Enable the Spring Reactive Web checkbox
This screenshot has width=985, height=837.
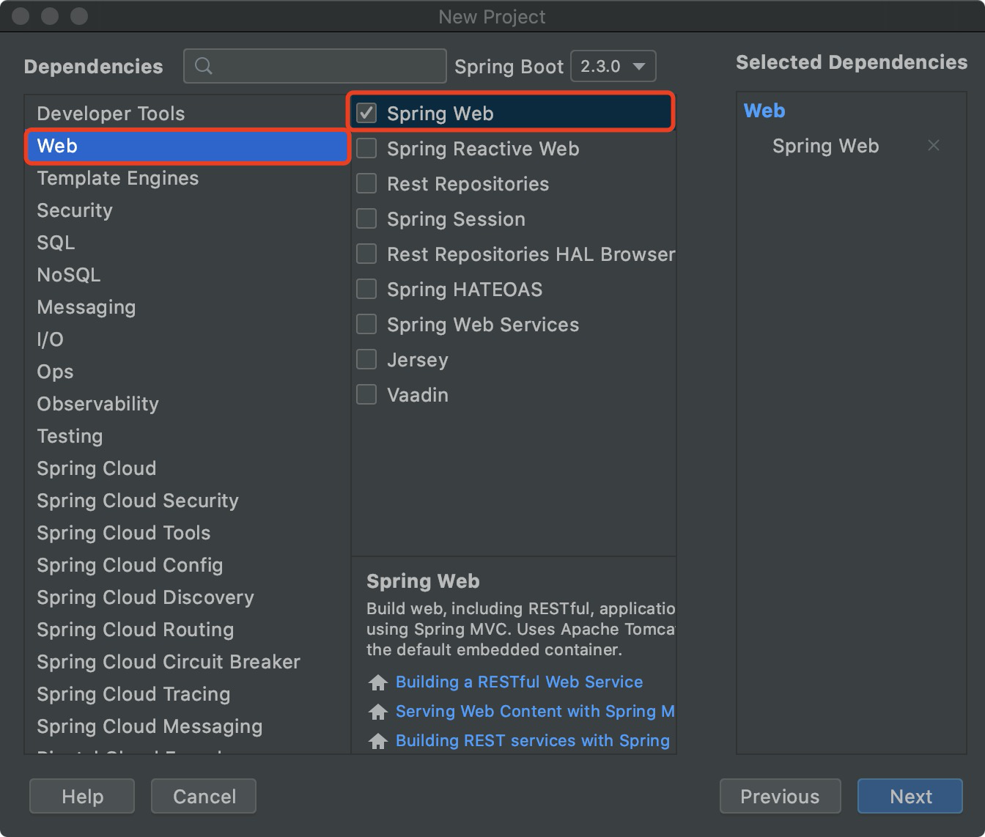point(366,148)
